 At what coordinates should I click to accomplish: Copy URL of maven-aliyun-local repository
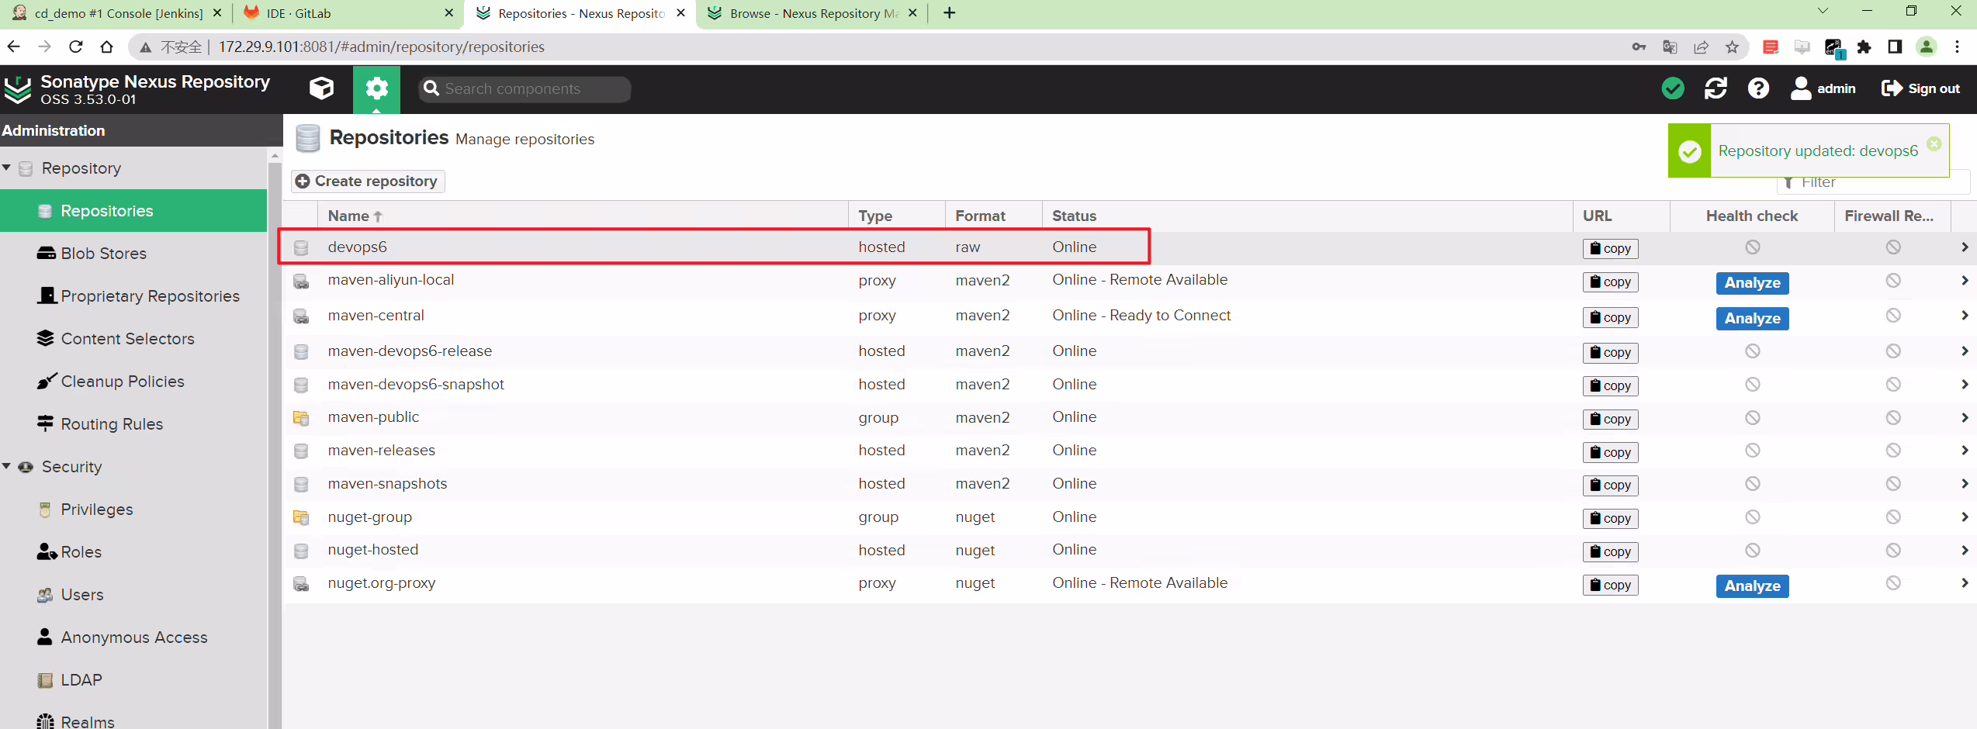[x=1610, y=282]
